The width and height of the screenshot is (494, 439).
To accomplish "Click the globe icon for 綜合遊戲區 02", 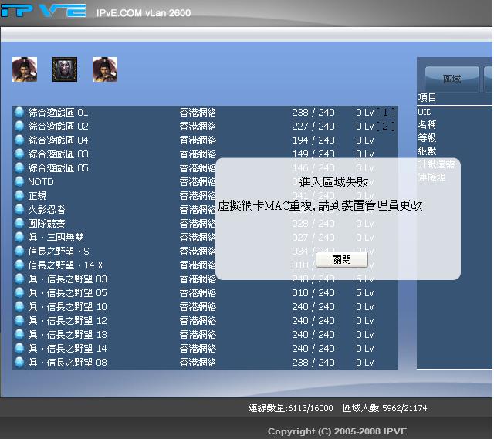I will (x=19, y=127).
